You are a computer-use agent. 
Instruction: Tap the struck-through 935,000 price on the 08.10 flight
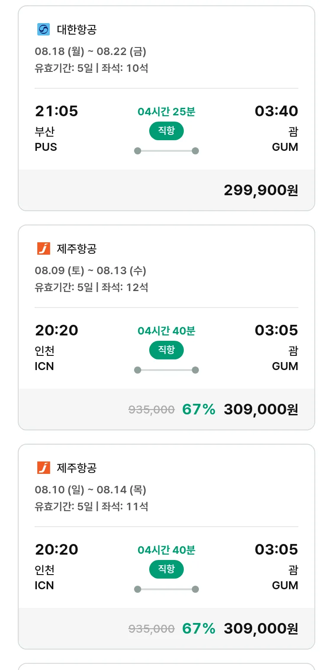(x=151, y=628)
